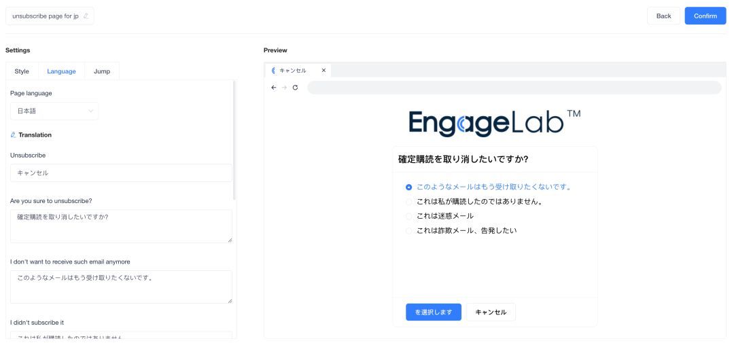Click the blue を選択します button
The width and height of the screenshot is (734, 343).
434,312
